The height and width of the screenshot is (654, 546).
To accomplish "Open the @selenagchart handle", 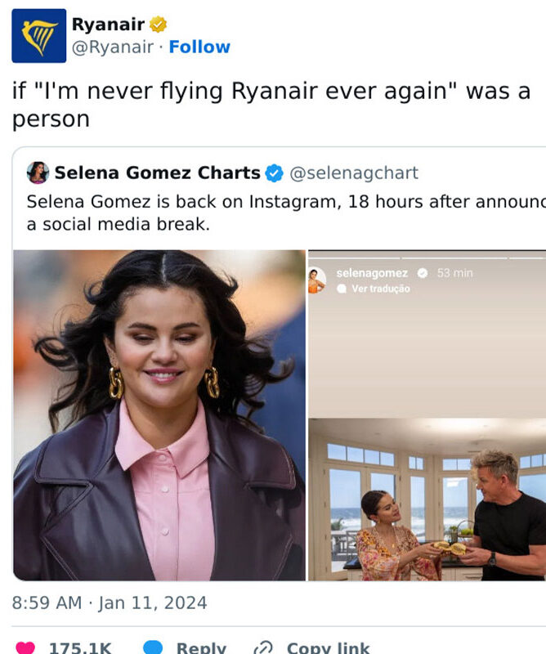I will coord(354,173).
